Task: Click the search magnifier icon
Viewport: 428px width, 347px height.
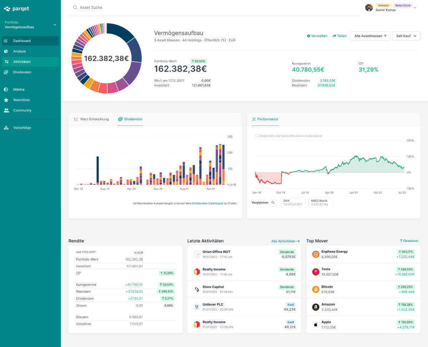Action: [75, 7]
